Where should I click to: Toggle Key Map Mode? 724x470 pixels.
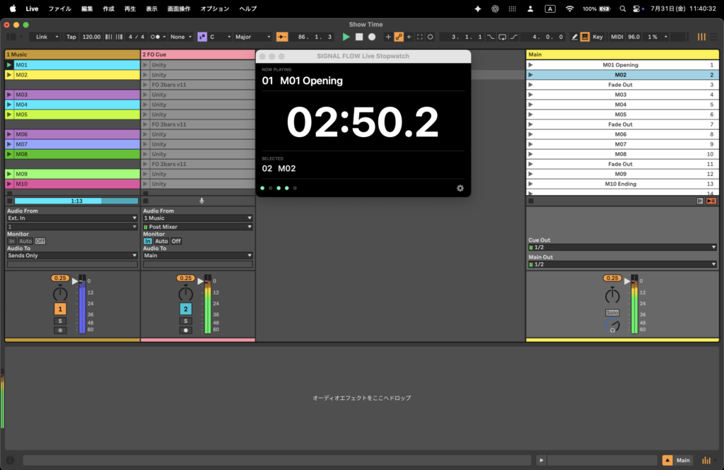(597, 37)
